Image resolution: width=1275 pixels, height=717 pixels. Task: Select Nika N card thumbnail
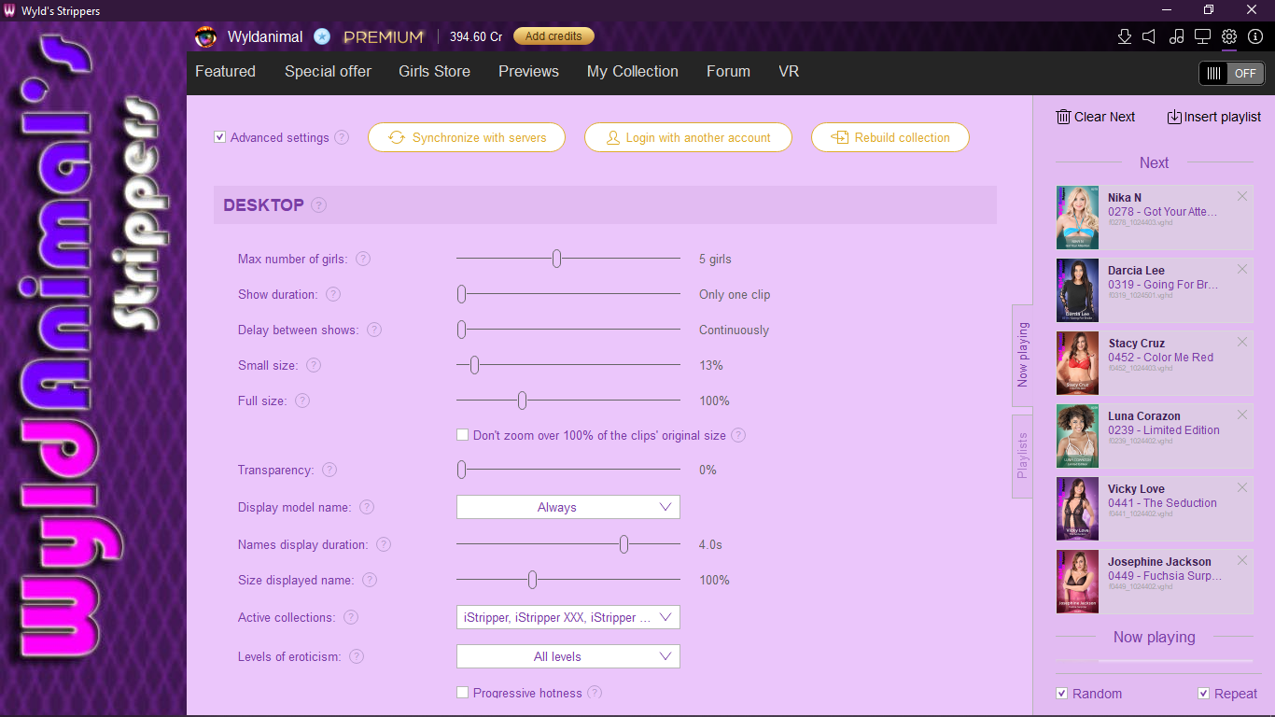coord(1078,218)
